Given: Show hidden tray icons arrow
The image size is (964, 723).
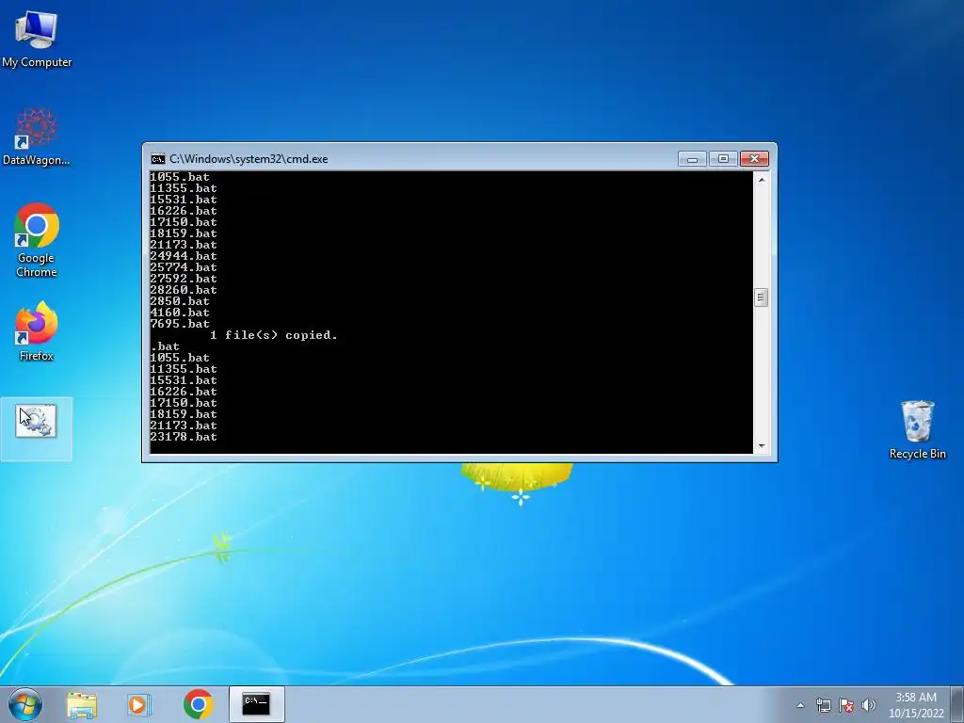Looking at the screenshot, I should coord(800,705).
